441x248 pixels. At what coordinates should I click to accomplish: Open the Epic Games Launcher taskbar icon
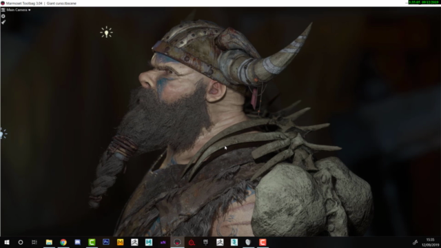[205, 242]
